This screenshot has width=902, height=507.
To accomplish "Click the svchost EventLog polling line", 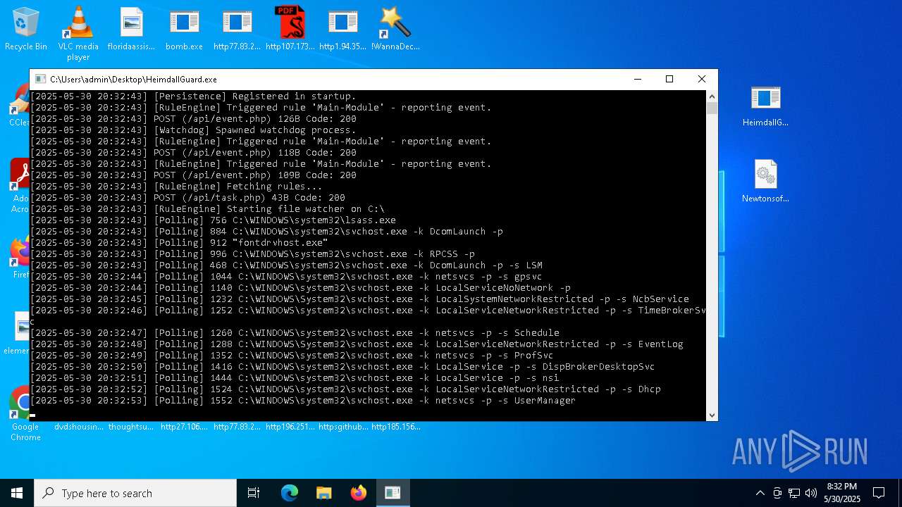I will point(357,344).
